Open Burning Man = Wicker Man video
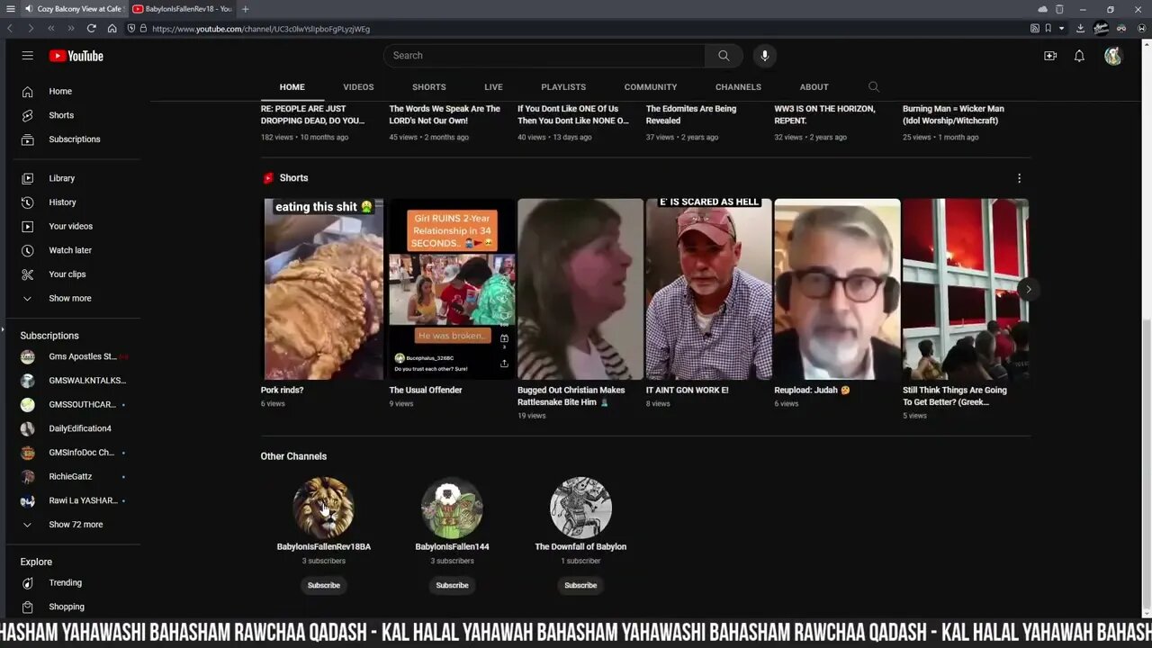Viewport: 1152px width, 648px height. click(953, 114)
